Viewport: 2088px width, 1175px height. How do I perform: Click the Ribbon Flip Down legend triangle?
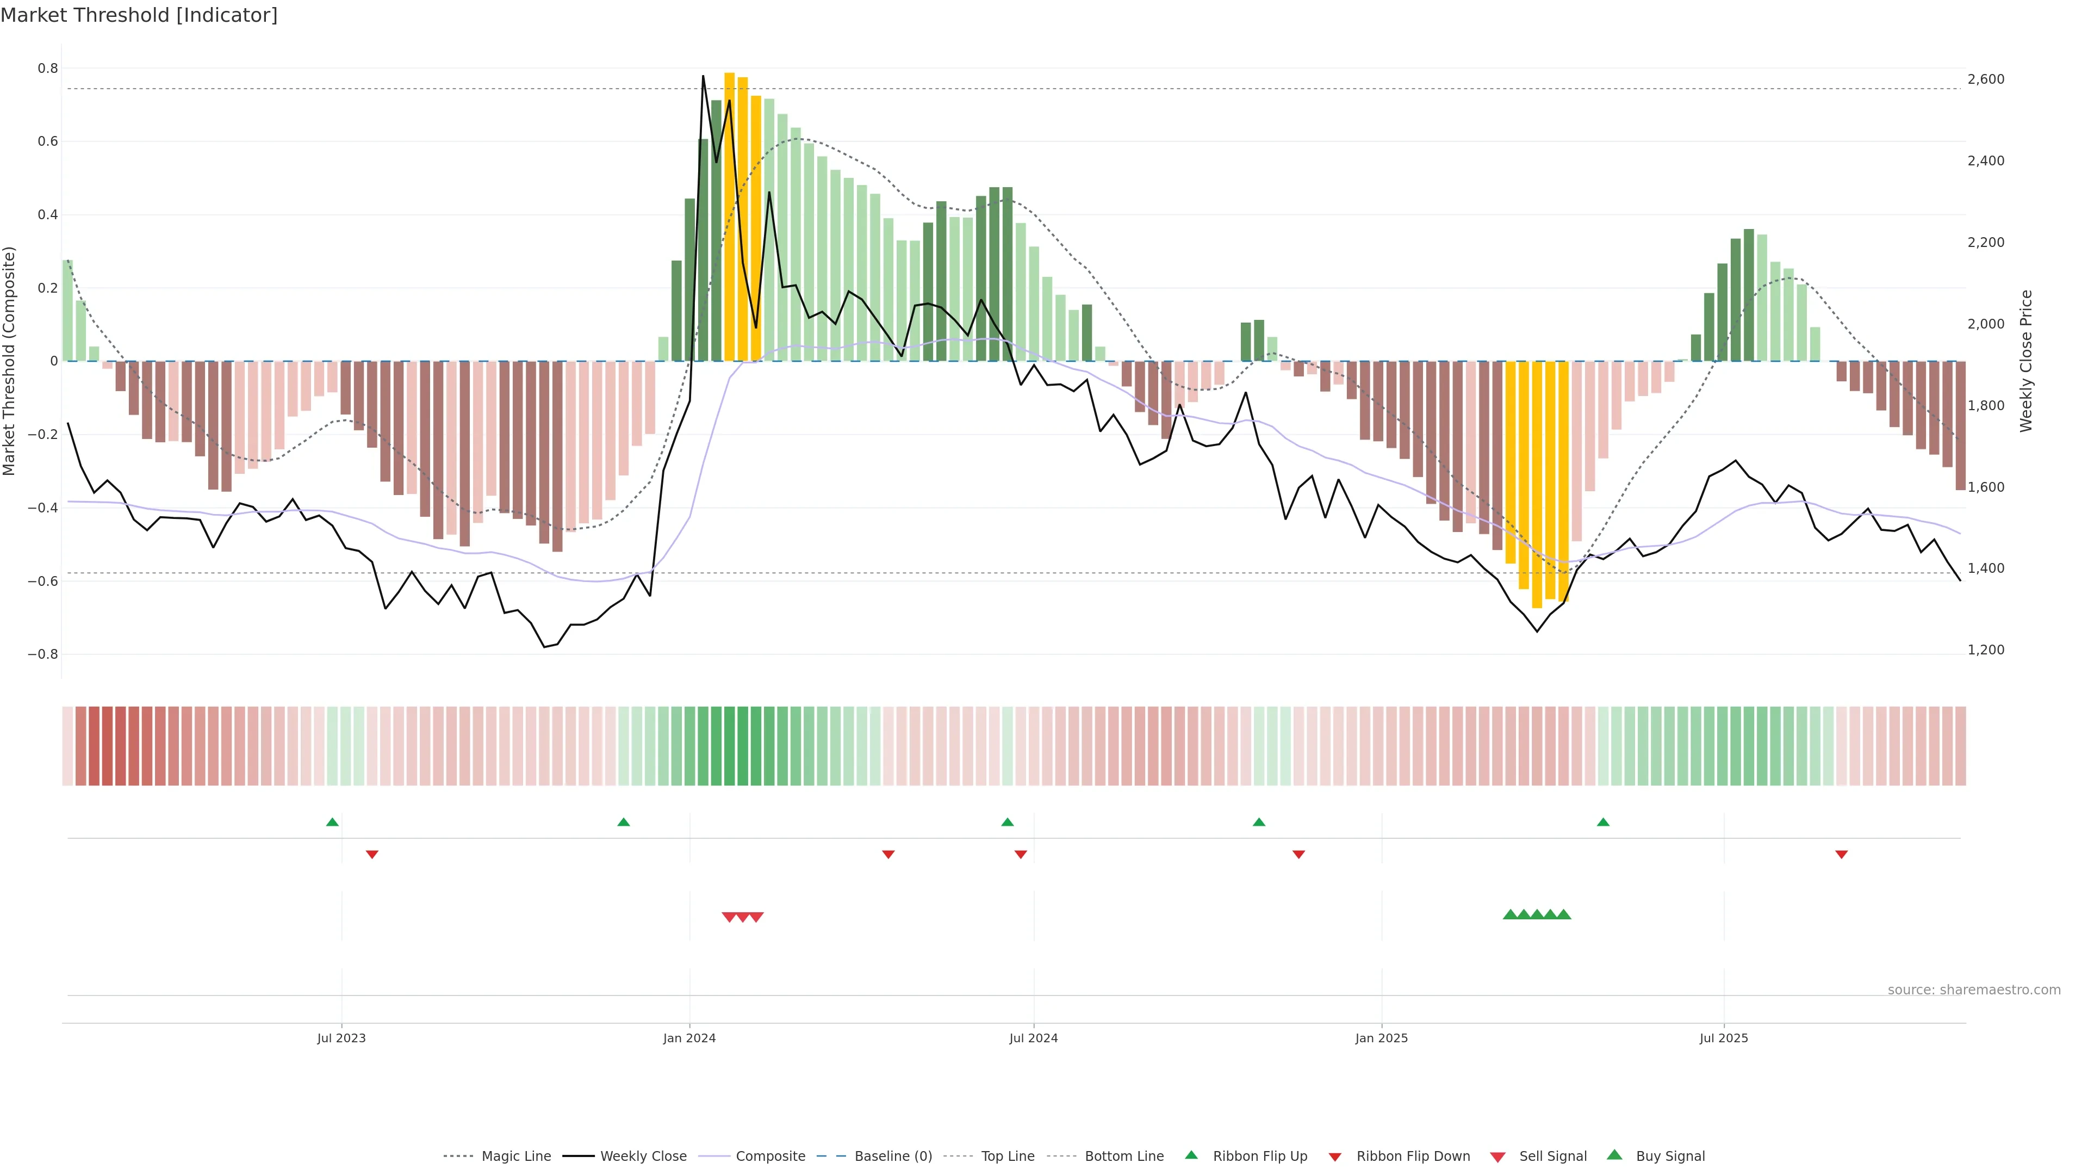(1335, 1157)
